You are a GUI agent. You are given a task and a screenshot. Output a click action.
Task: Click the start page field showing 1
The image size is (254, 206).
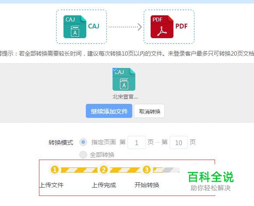(137, 142)
